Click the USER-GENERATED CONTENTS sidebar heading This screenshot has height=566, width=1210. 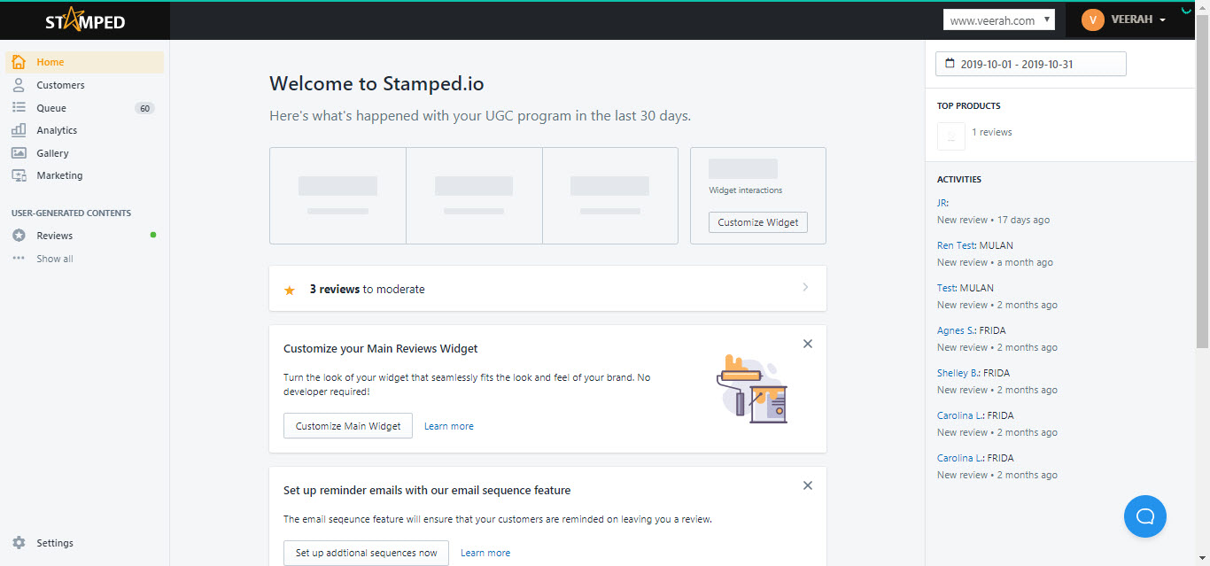tap(71, 213)
